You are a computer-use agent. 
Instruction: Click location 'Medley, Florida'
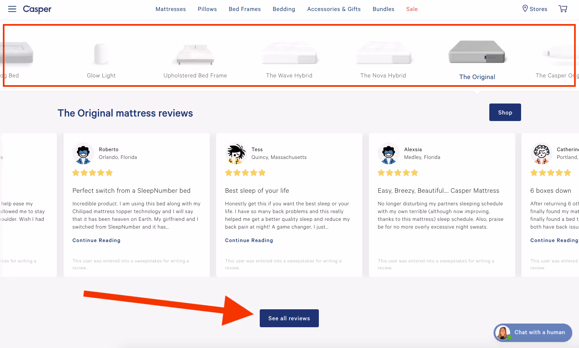click(422, 157)
